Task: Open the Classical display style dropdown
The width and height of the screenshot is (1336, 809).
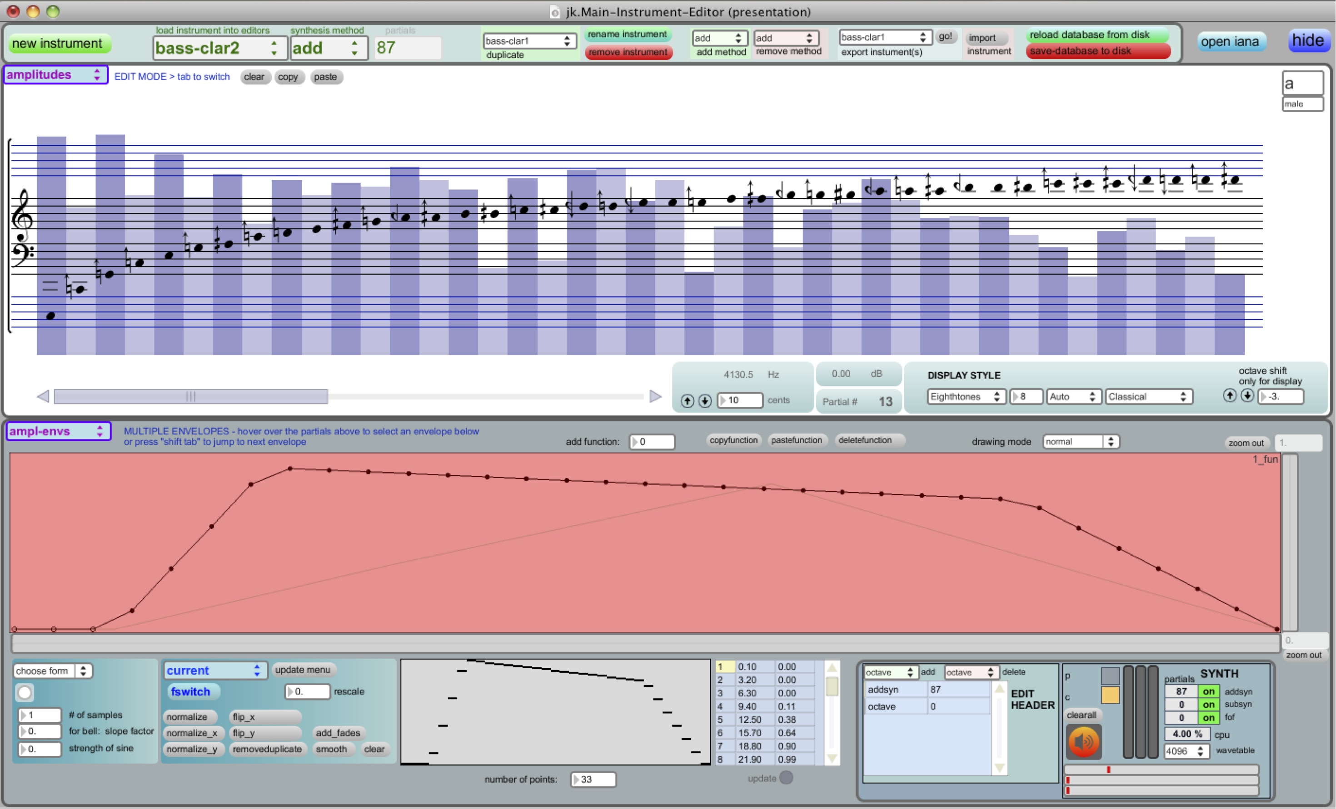Action: [1148, 397]
